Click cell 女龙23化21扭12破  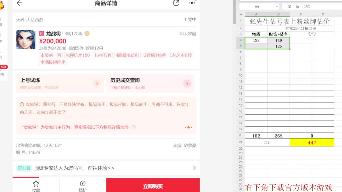point(301,28)
